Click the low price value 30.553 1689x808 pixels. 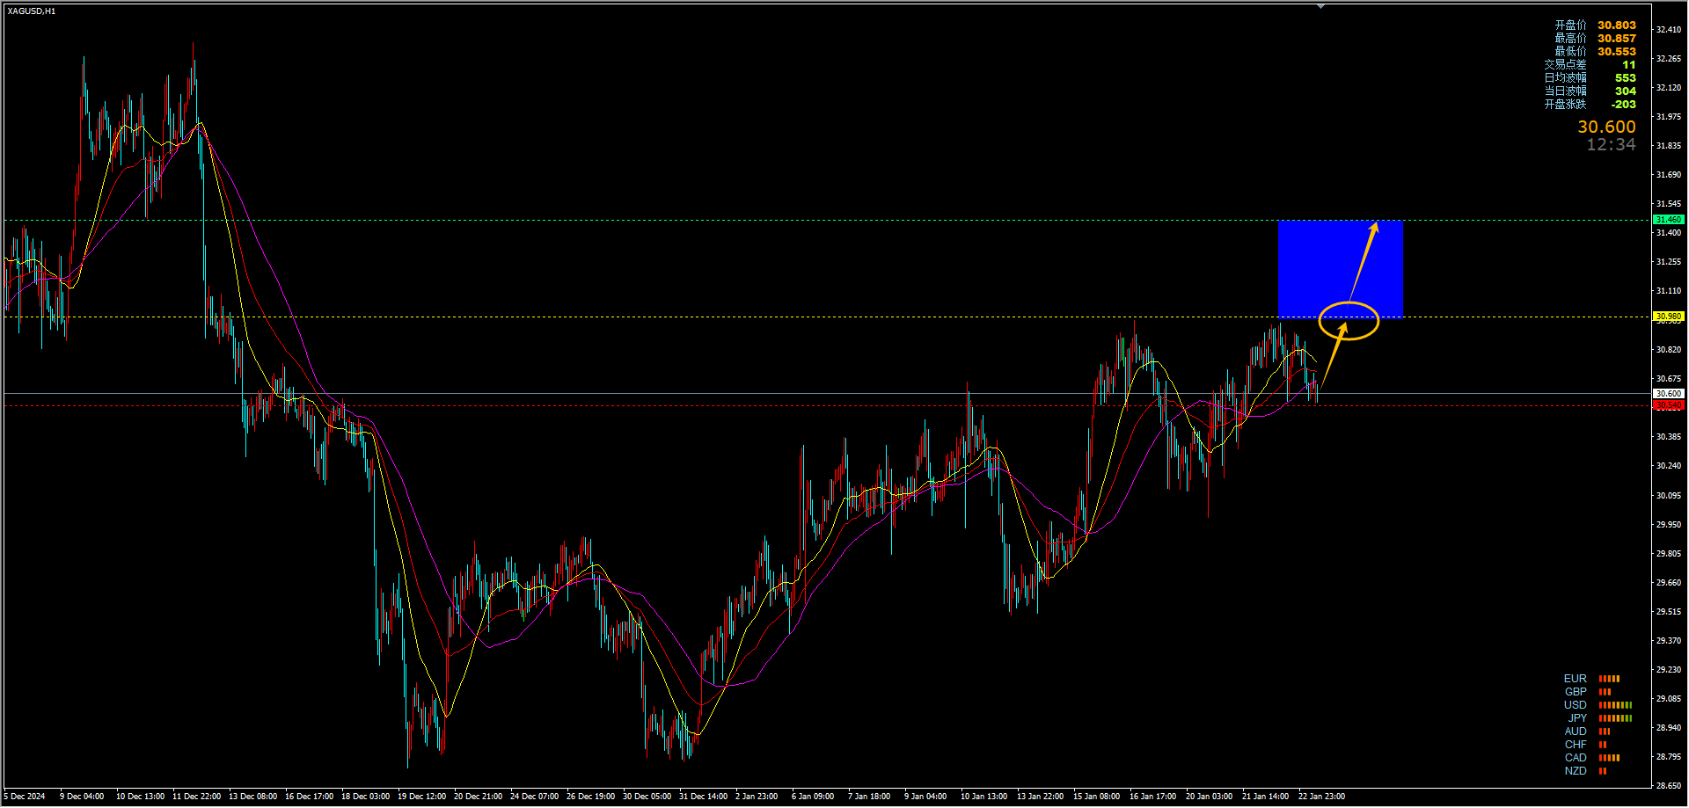point(1617,52)
